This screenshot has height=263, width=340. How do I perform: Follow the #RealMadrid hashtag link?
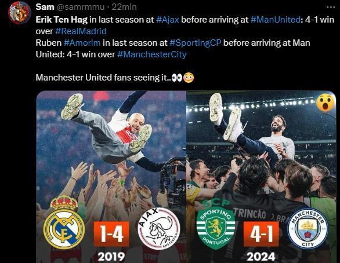point(81,31)
